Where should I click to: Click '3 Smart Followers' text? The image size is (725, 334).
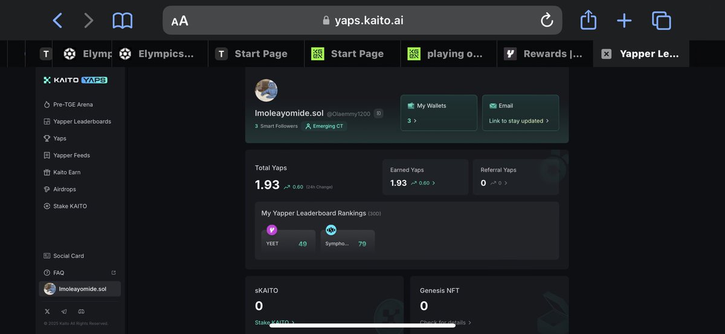click(x=276, y=126)
